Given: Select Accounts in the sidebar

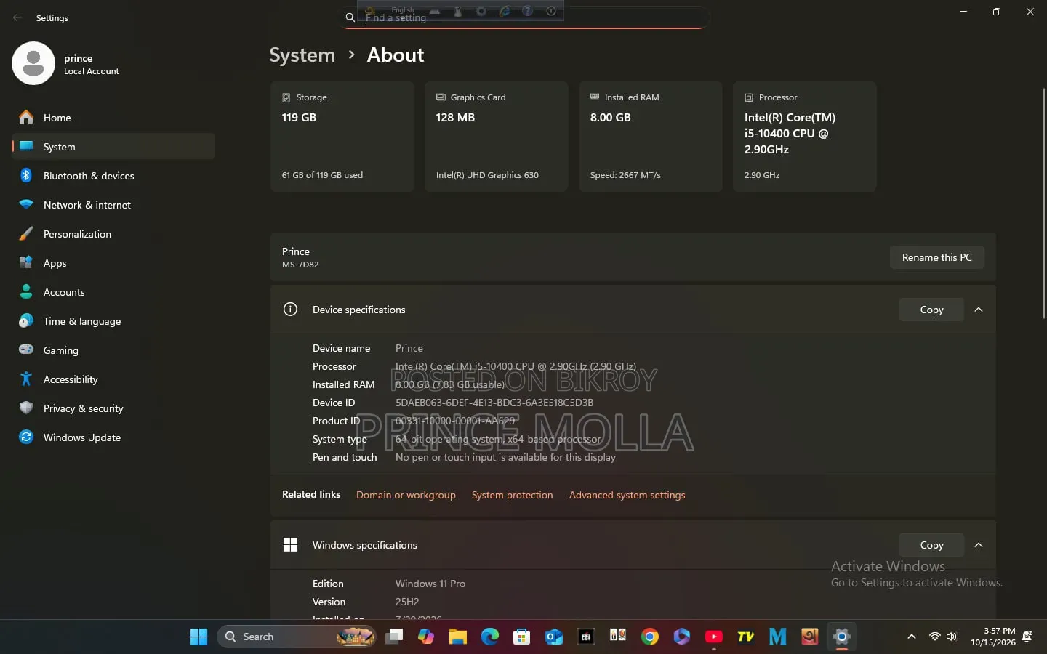Looking at the screenshot, I should 113,292.
